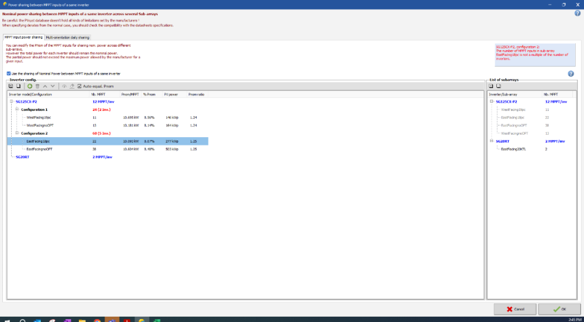The width and height of the screenshot is (584, 322).
Task: Click the green add configuration icon
Action: (30, 86)
